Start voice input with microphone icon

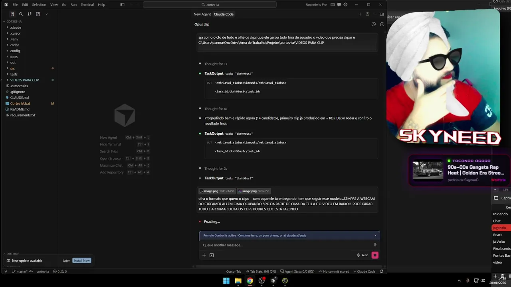pyautogui.click(x=375, y=245)
